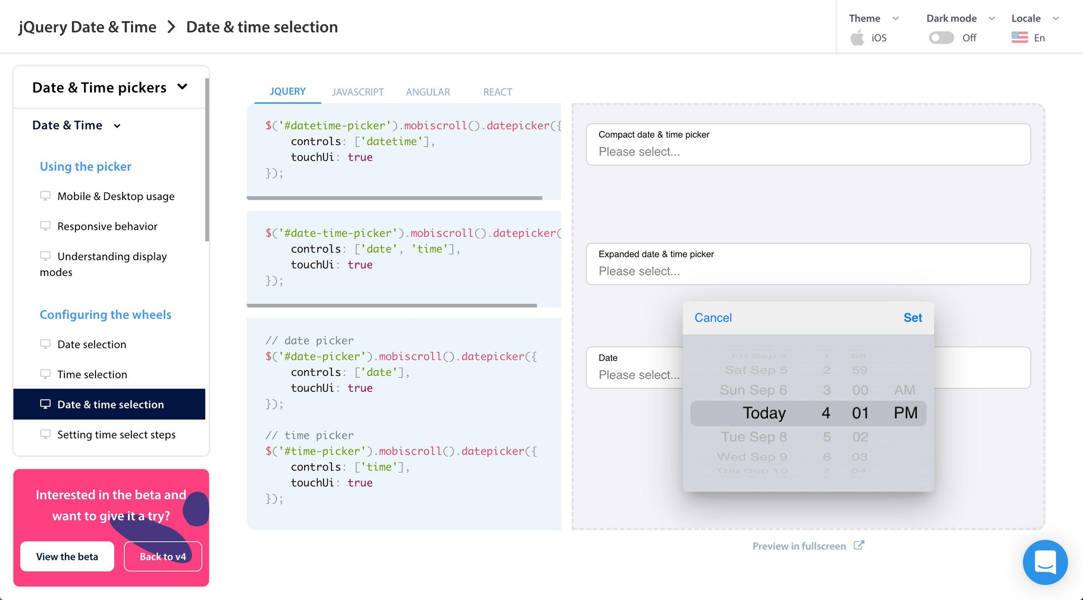Viewport: 1083px width, 600px height.
Task: Toggle the Dark mode switch
Action: pos(941,38)
